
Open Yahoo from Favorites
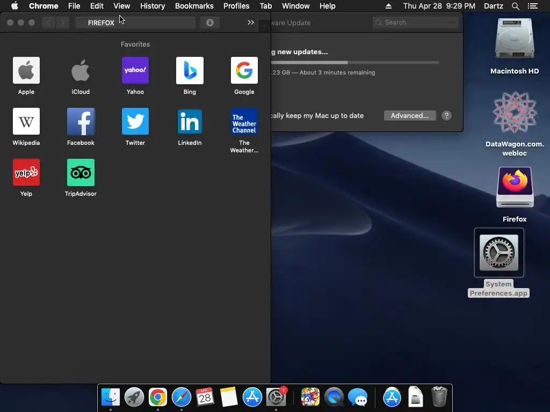[x=135, y=70]
